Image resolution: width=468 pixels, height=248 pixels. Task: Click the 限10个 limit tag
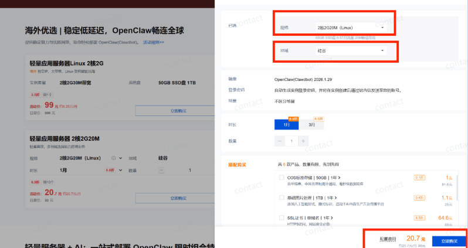49,182
